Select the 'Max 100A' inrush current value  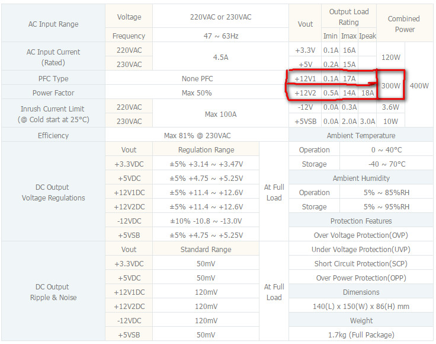[x=220, y=114]
